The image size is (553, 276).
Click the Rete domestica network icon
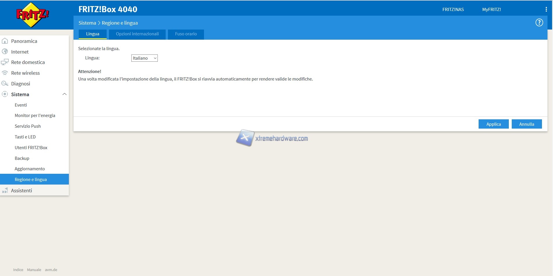5,62
